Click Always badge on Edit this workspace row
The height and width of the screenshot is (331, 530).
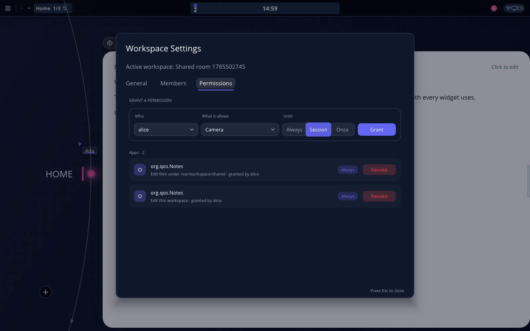[348, 196]
